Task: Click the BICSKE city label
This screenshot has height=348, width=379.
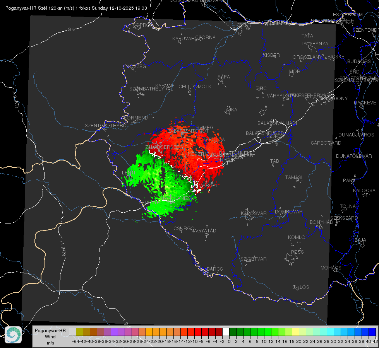Action: [x=336, y=57]
